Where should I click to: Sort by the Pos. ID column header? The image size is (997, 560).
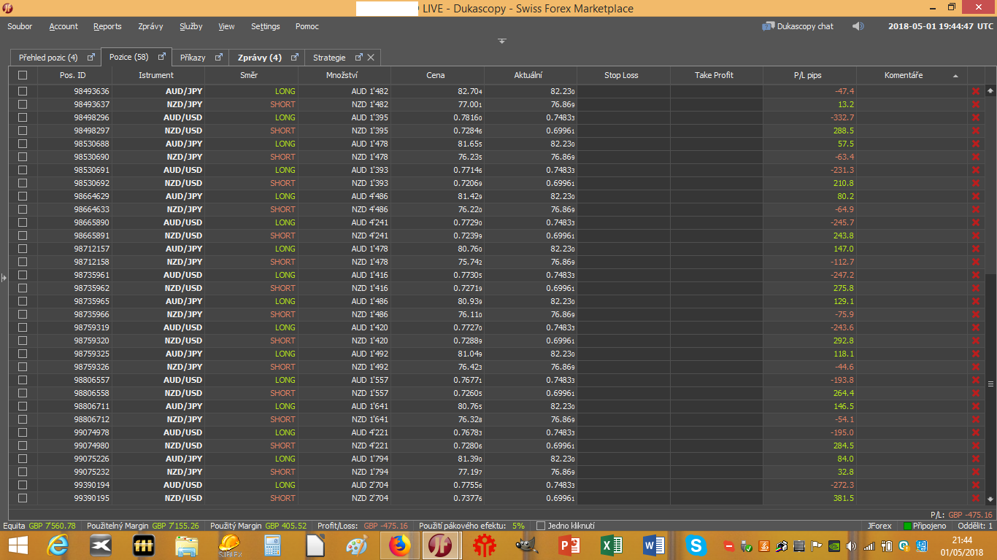[73, 75]
